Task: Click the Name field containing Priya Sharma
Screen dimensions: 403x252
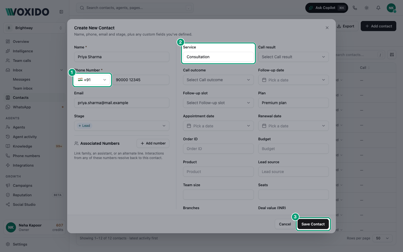Action: (122, 57)
